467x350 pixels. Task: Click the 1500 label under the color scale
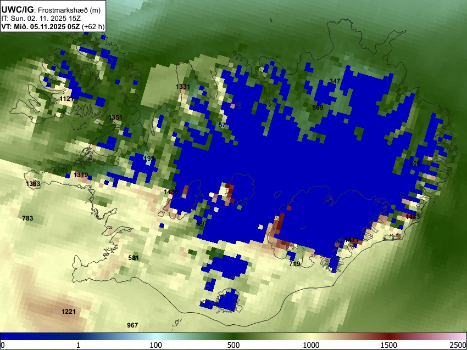(x=389, y=345)
